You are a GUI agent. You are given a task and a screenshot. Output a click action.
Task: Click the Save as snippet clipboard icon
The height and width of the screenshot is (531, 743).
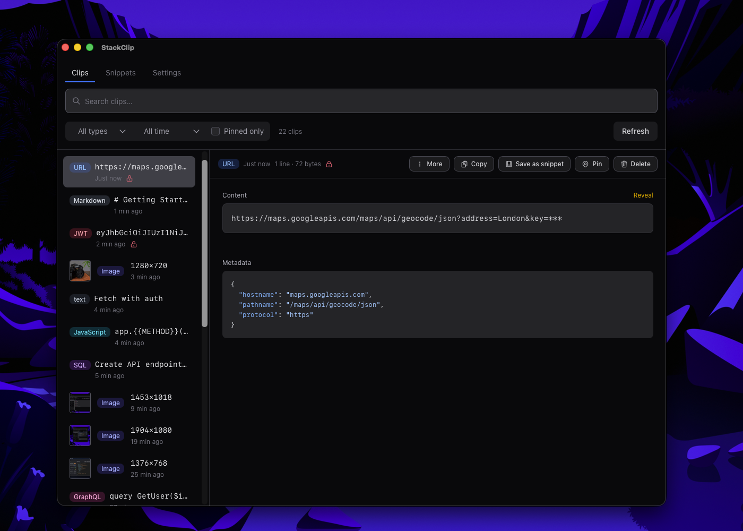[508, 164]
